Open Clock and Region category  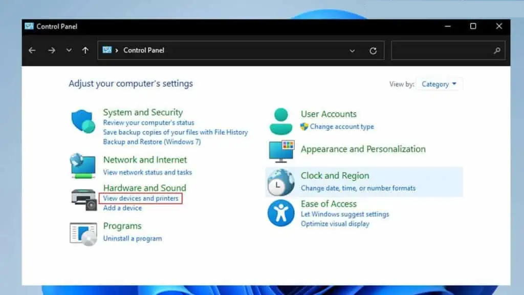pos(335,176)
